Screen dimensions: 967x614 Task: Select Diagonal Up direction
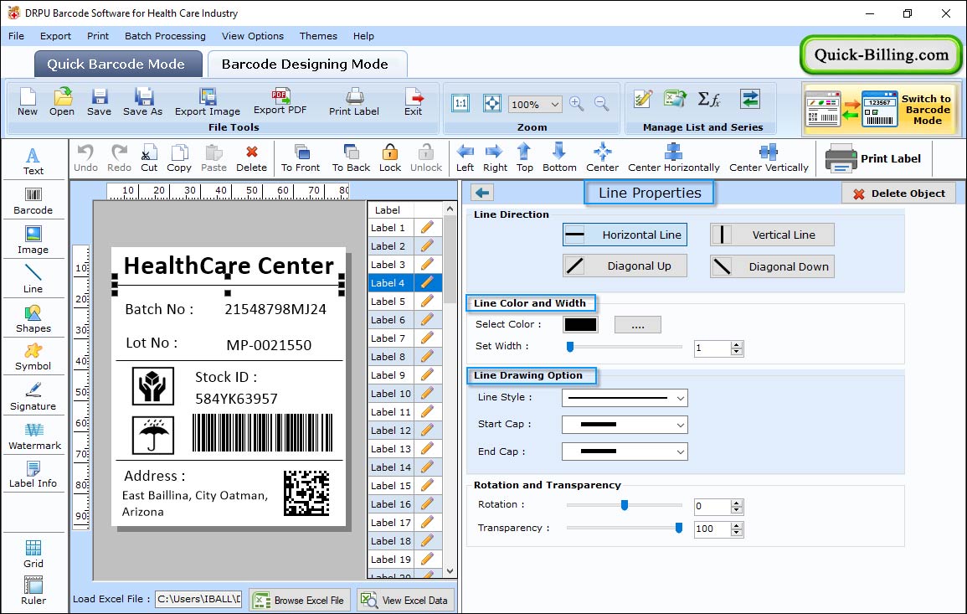click(625, 266)
